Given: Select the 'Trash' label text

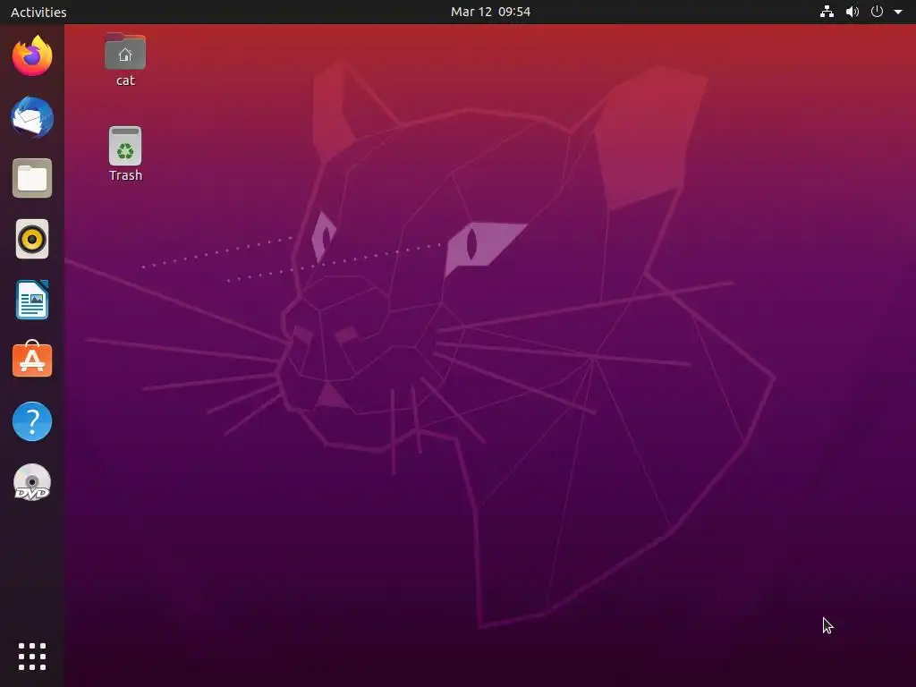Looking at the screenshot, I should (125, 175).
